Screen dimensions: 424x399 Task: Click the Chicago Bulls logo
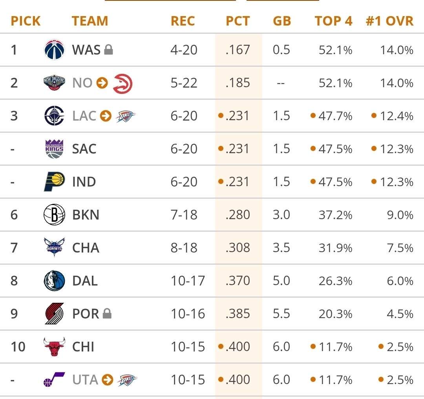pyautogui.click(x=54, y=347)
